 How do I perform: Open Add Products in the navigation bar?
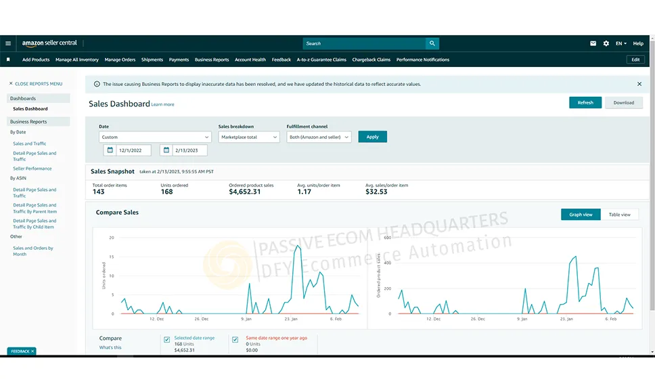[36, 60]
